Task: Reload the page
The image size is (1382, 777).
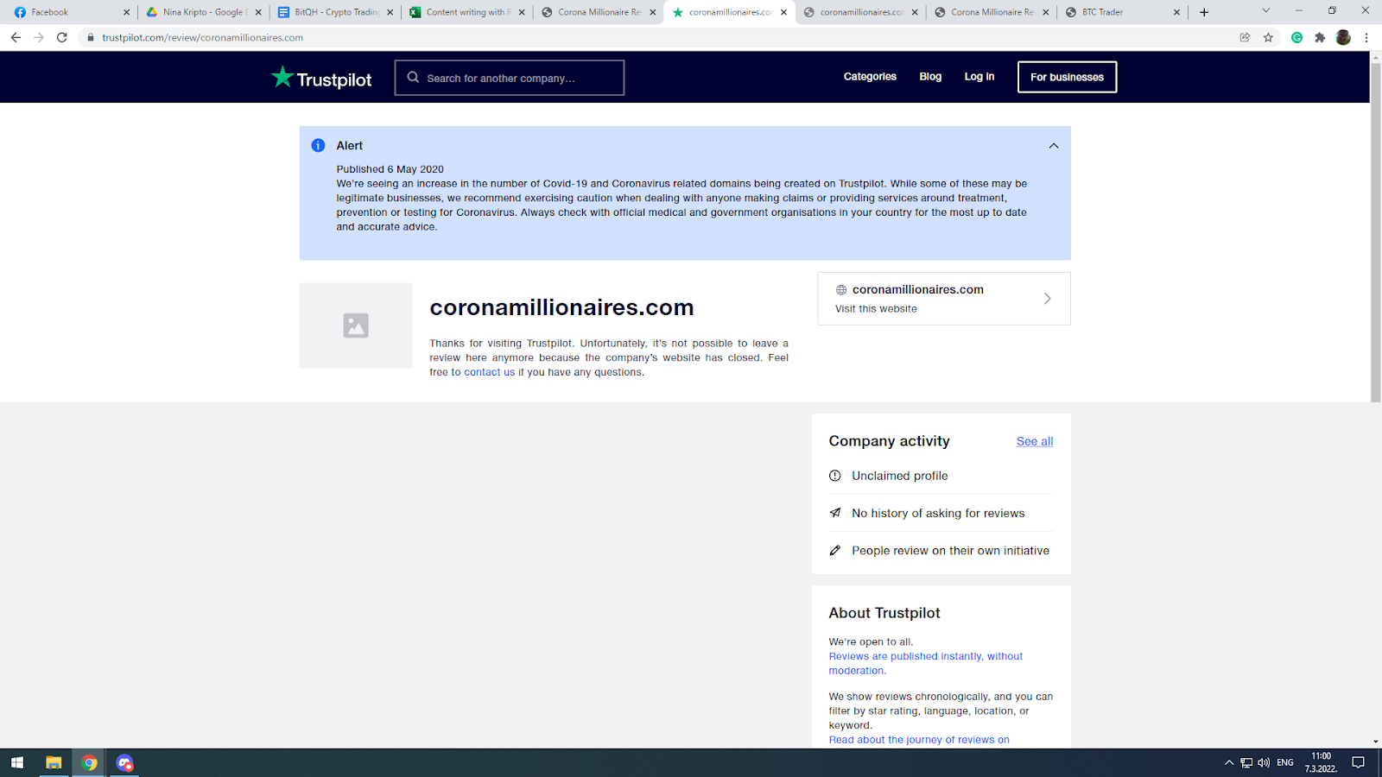Action: click(x=62, y=37)
